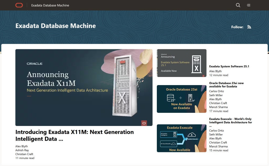Subscribe via the RSS feed icon

(249, 27)
